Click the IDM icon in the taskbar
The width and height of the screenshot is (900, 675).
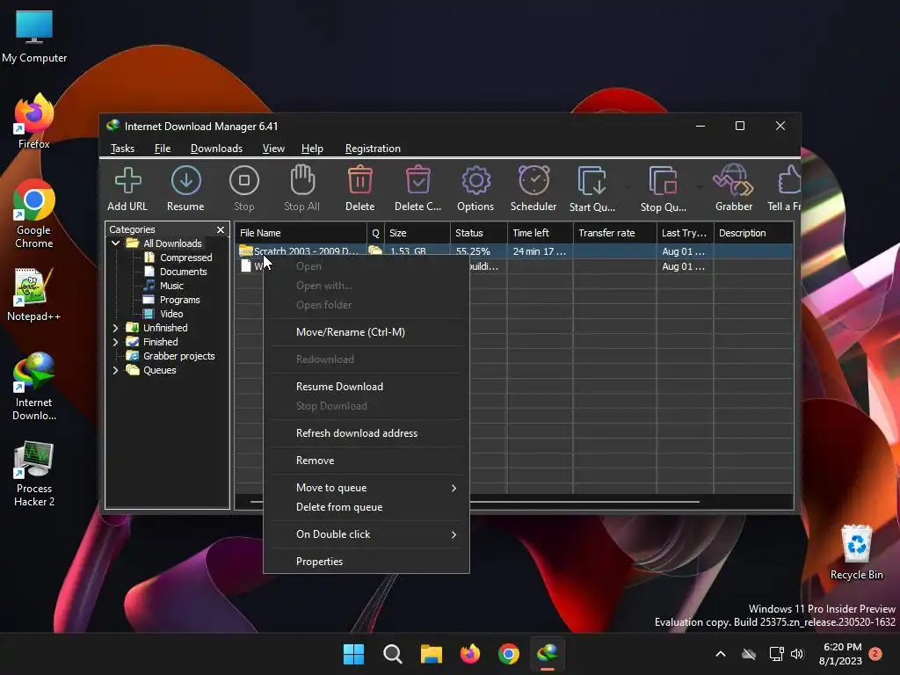click(x=548, y=654)
